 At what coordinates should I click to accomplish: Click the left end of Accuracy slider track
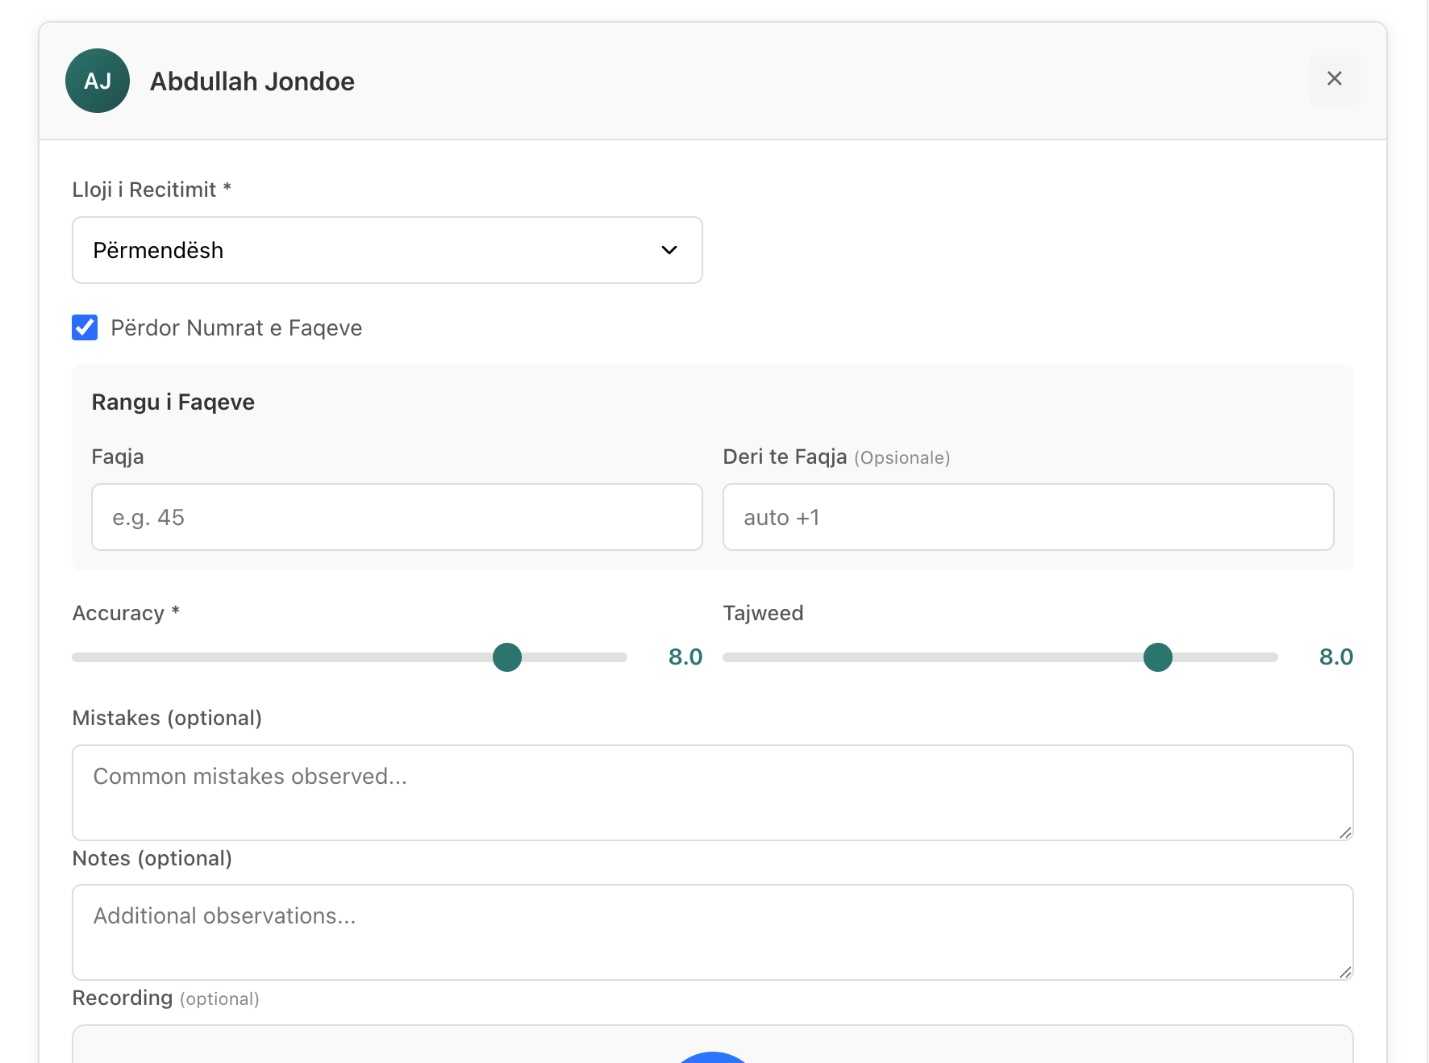tap(77, 657)
